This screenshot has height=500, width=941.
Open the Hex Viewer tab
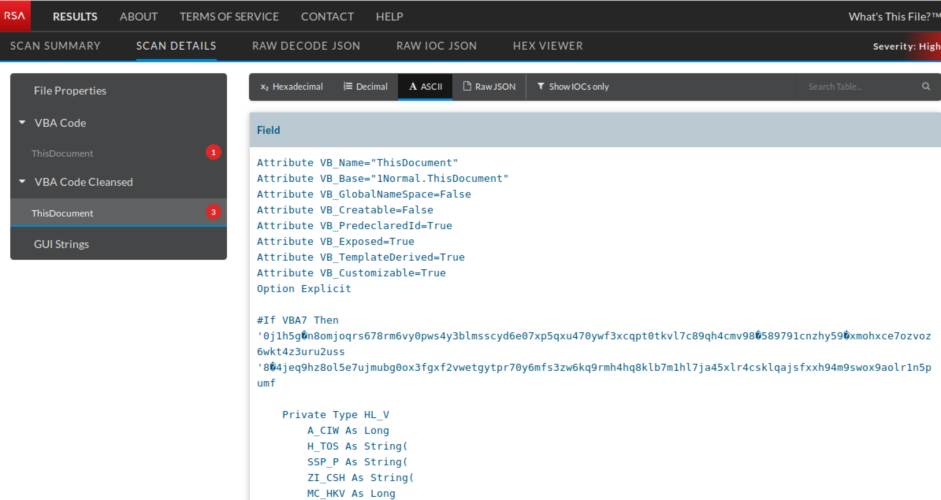(548, 46)
